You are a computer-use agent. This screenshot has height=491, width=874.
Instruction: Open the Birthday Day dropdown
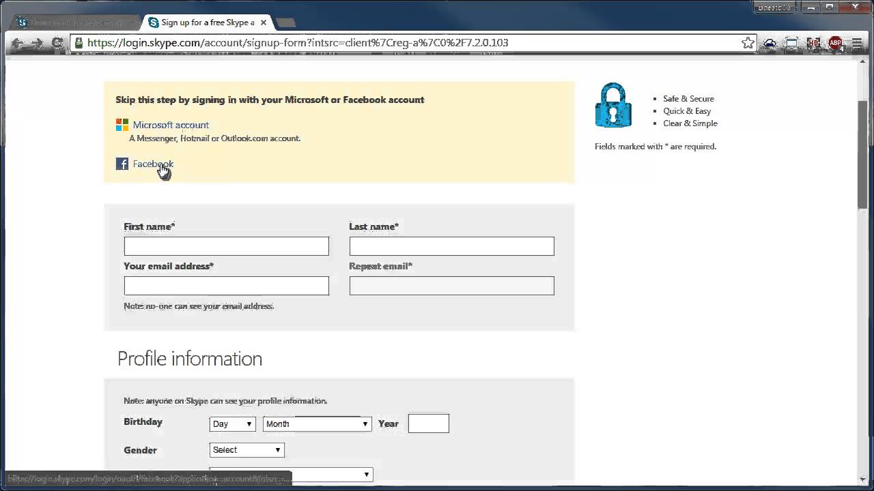pos(232,423)
